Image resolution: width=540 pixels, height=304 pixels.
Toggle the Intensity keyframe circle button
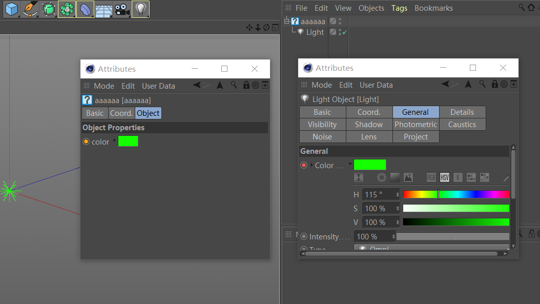tap(304, 236)
